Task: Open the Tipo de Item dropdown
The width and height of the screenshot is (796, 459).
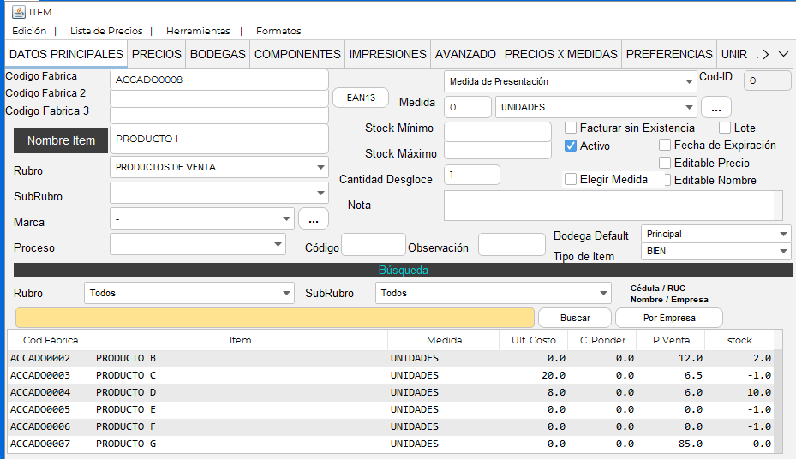Action: pos(783,252)
